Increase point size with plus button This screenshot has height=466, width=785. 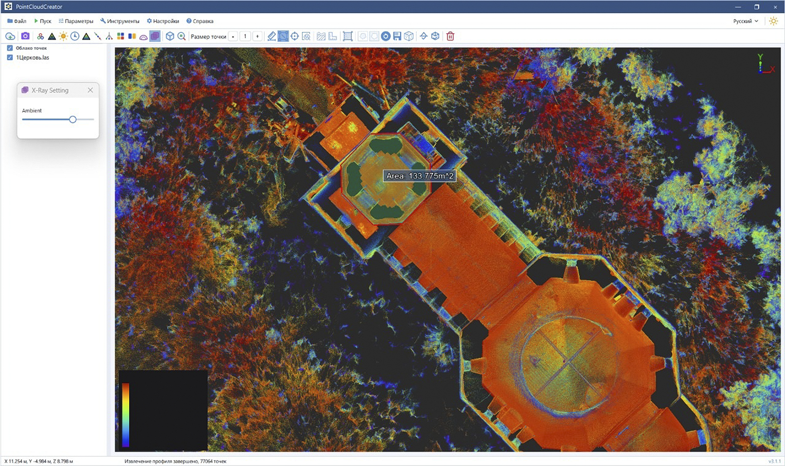(x=257, y=36)
